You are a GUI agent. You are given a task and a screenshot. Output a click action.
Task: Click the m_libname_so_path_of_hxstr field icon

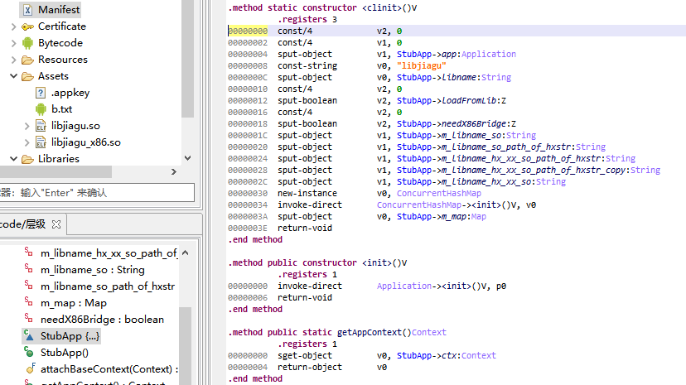click(28, 285)
